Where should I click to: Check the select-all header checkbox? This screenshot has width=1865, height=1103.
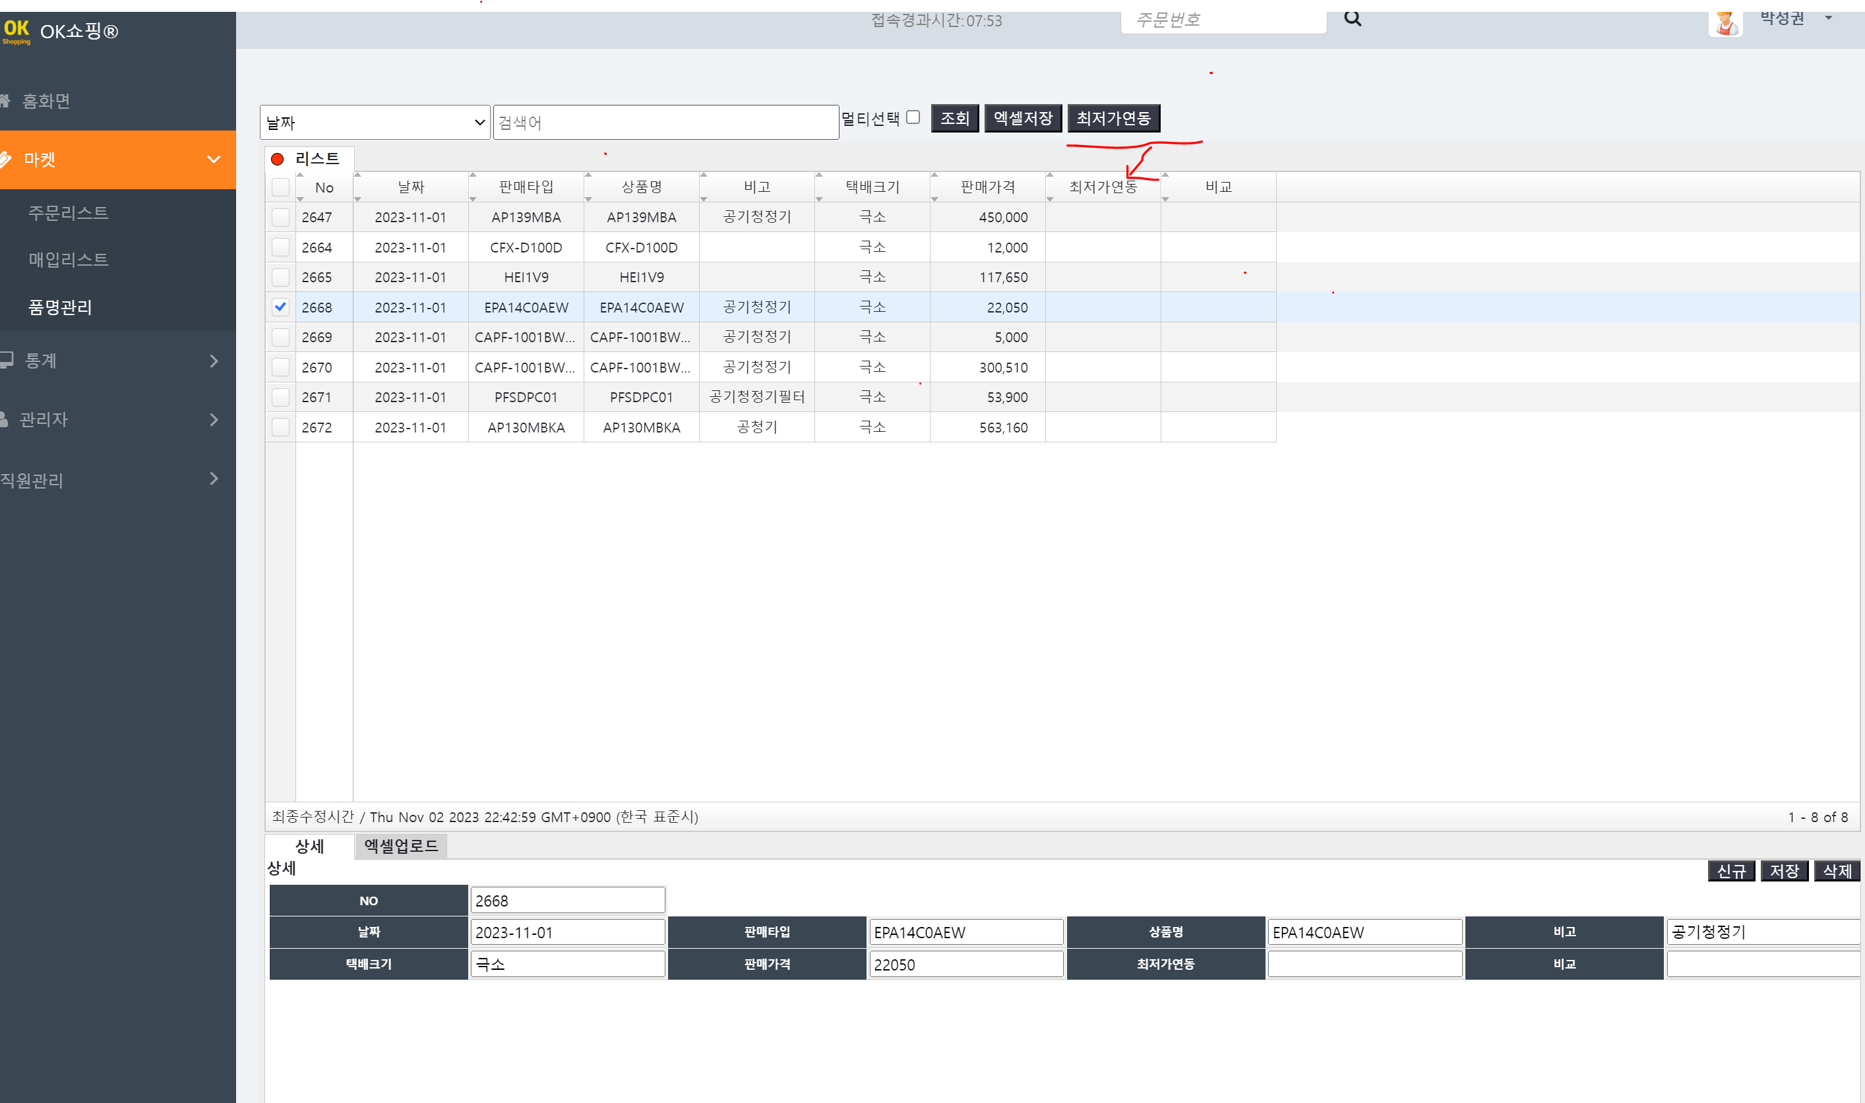click(x=280, y=187)
